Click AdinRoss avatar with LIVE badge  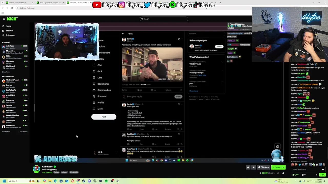pyautogui.click(x=36, y=169)
